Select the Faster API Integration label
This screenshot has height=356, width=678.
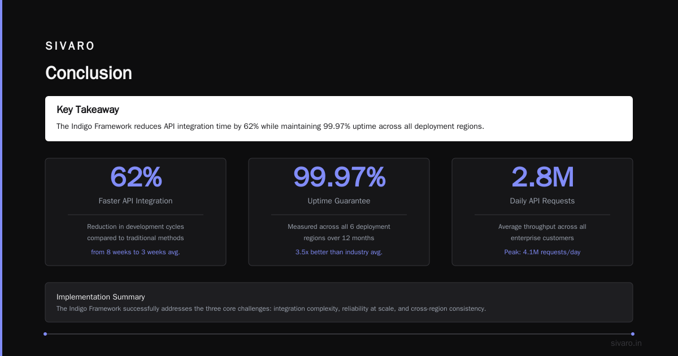pyautogui.click(x=136, y=201)
